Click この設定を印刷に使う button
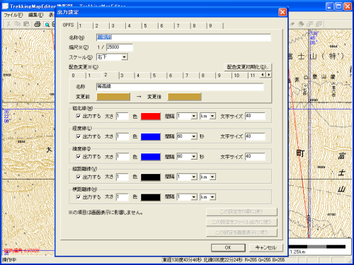This screenshot has width=354, height=265. click(x=241, y=212)
